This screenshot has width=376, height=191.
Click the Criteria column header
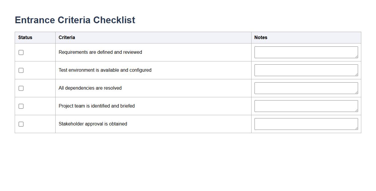pyautogui.click(x=67, y=38)
